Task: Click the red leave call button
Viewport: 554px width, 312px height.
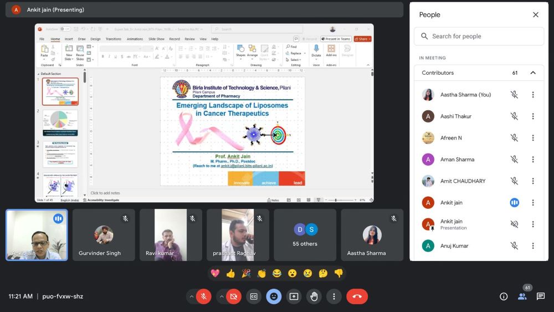Action: click(357, 296)
